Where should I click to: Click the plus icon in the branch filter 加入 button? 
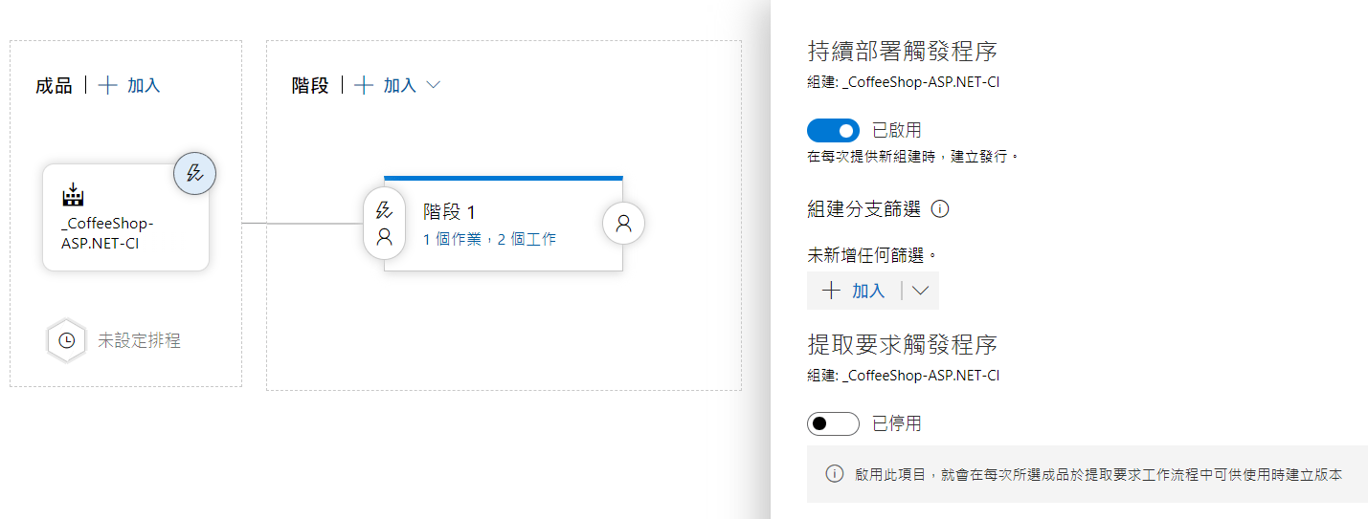point(831,291)
